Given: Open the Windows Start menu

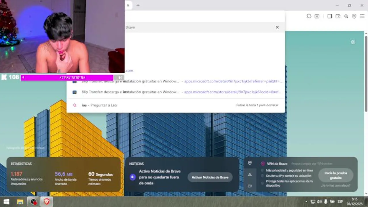Looking at the screenshot, I should point(6,202).
